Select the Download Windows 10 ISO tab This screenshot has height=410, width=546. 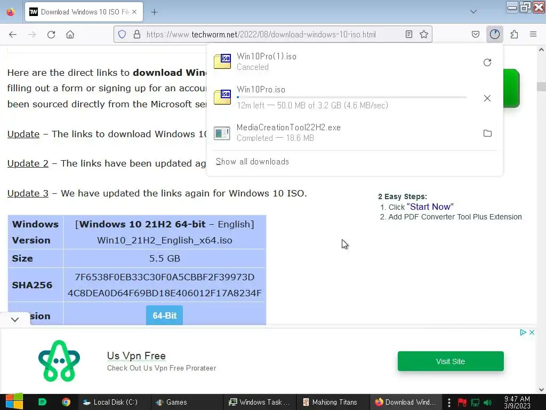tap(84, 12)
